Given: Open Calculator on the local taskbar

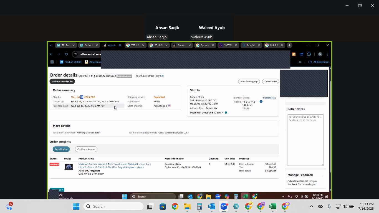Looking at the screenshot, I should tap(199, 207).
